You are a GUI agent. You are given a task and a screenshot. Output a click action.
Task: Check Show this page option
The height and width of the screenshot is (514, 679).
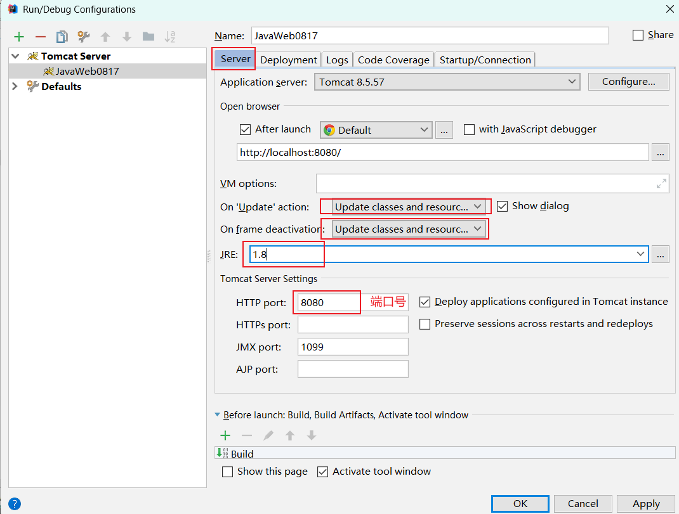[227, 472]
